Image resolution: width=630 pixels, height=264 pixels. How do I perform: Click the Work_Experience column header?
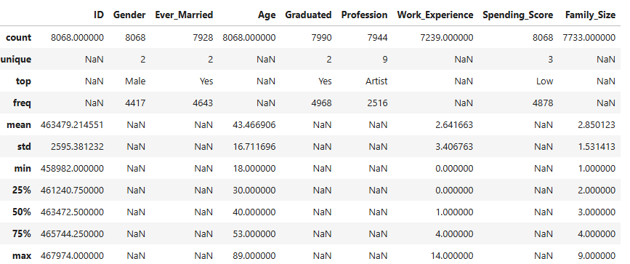pyautogui.click(x=435, y=15)
